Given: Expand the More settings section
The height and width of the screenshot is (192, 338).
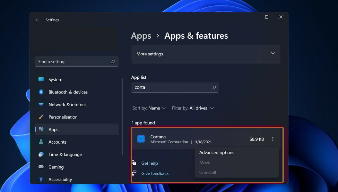Looking at the screenshot, I should 206,54.
